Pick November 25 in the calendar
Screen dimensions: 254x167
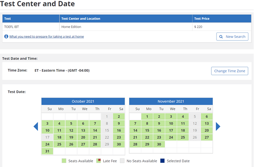tap(183, 137)
